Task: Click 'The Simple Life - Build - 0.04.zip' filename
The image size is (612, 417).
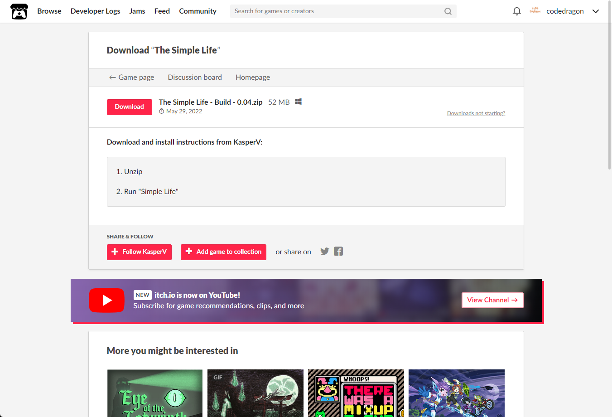Action: (211, 102)
